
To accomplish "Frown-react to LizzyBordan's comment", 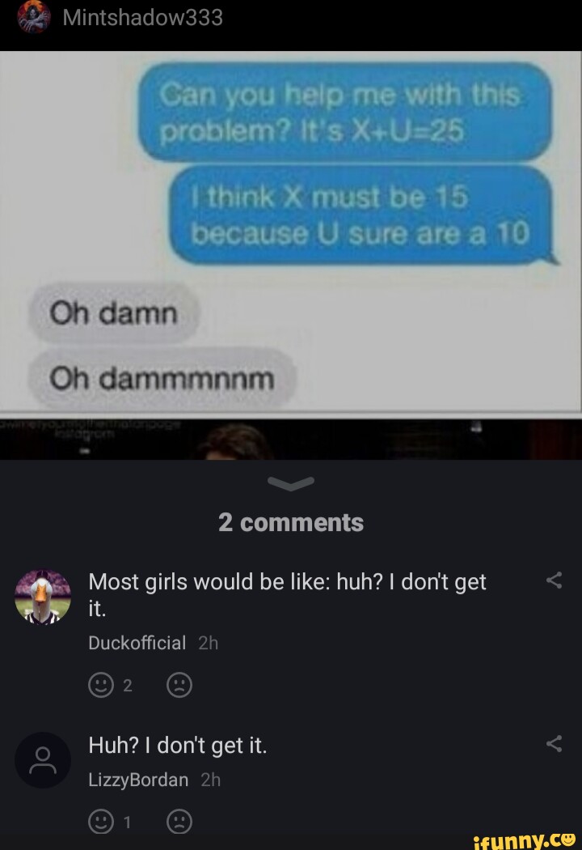I will (179, 822).
